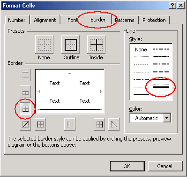Screen dimensions: 187x177
Task: Select the Automatic color combo box
Action: pos(150,118)
